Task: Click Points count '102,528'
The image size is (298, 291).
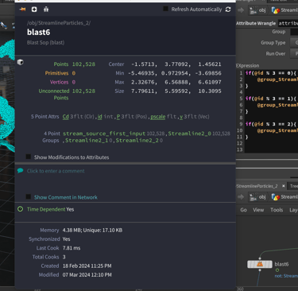Action: (83, 64)
